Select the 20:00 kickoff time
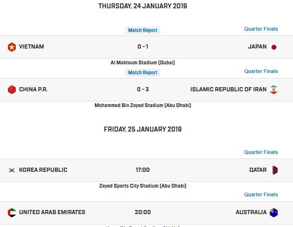Screen dimensions: 293x227 coord(143,212)
